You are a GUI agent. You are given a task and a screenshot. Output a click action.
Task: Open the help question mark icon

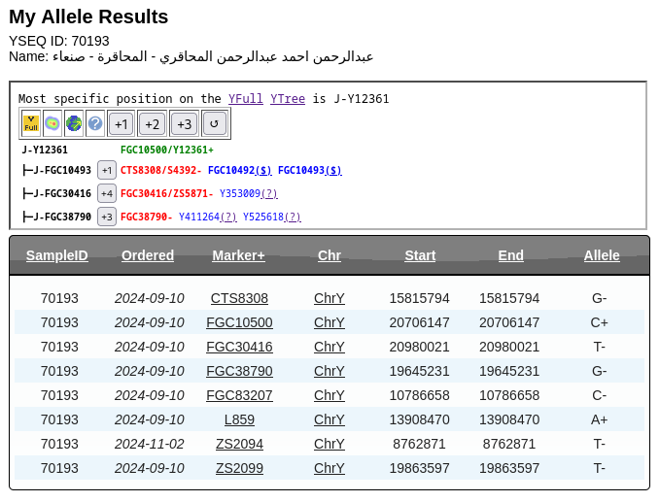95,123
